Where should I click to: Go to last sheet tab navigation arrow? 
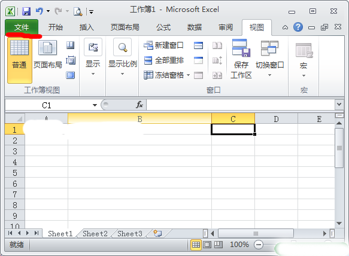pyautogui.click(x=37, y=233)
